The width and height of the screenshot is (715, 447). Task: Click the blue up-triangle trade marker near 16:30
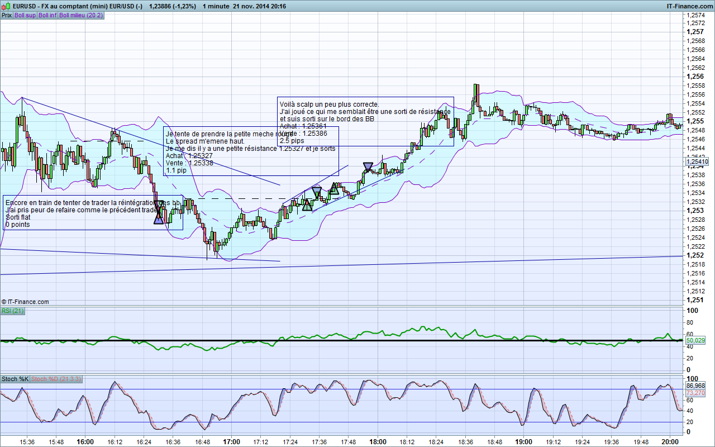159,218
